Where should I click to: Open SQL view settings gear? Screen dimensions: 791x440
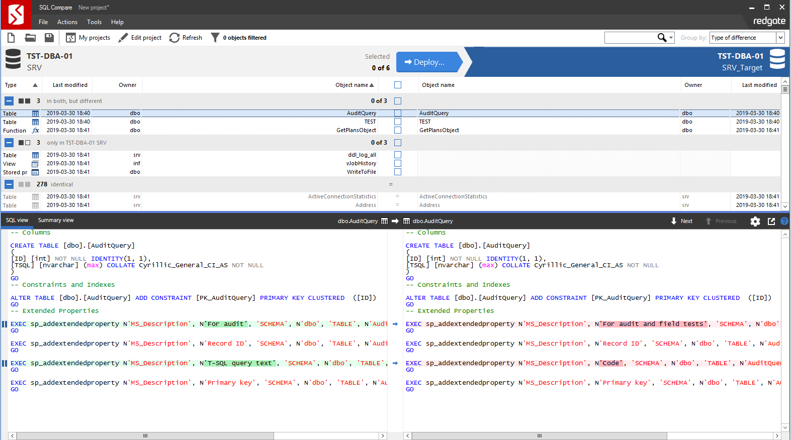click(x=755, y=221)
